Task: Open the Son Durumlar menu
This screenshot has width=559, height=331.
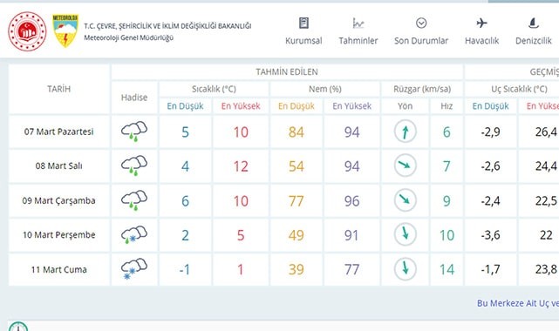Action: [421, 41]
